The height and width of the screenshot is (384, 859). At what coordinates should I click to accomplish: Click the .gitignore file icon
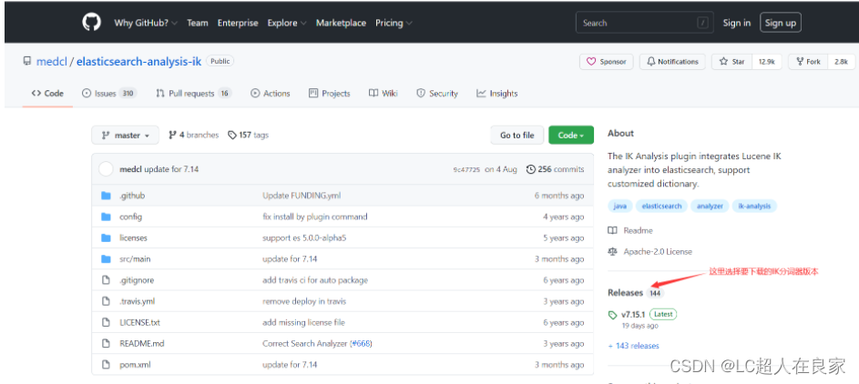(x=107, y=280)
